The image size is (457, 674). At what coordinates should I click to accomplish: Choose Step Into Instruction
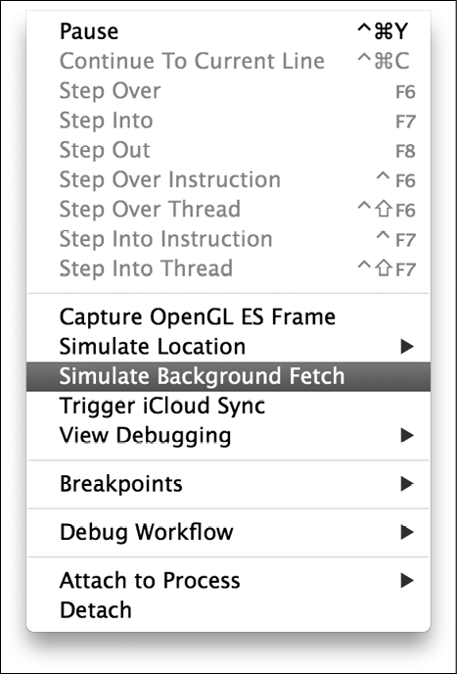pyautogui.click(x=228, y=239)
